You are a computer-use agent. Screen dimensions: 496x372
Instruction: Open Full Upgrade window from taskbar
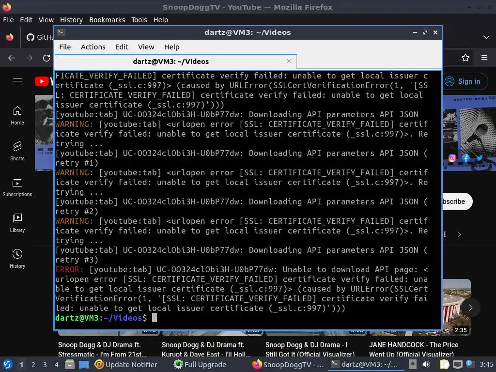[200, 365]
